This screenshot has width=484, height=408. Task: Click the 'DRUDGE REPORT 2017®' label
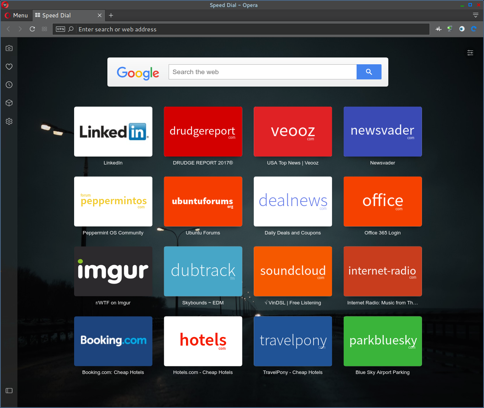[x=203, y=163]
